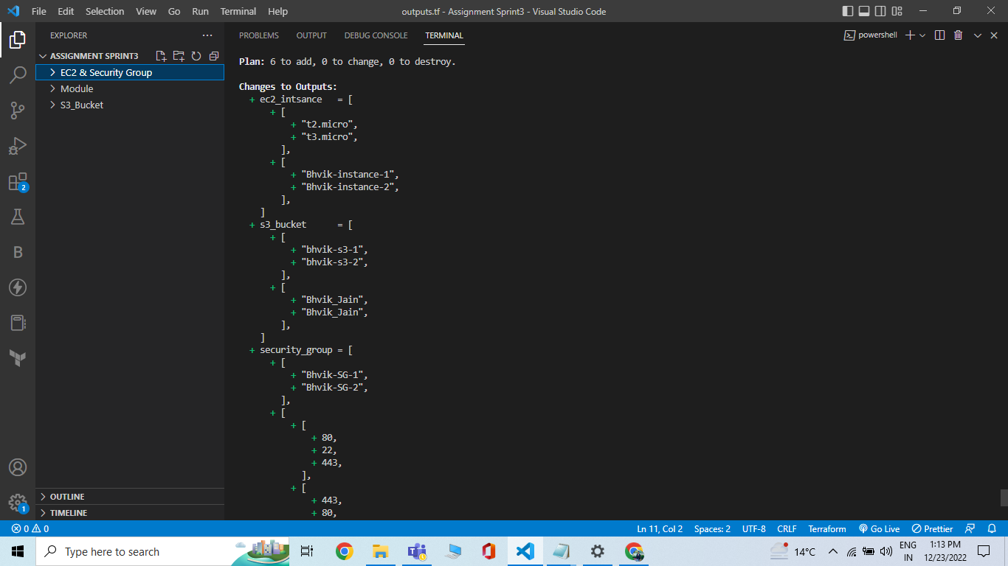This screenshot has width=1008, height=566.
Task: Open the Run and Debug panel
Action: (18, 147)
